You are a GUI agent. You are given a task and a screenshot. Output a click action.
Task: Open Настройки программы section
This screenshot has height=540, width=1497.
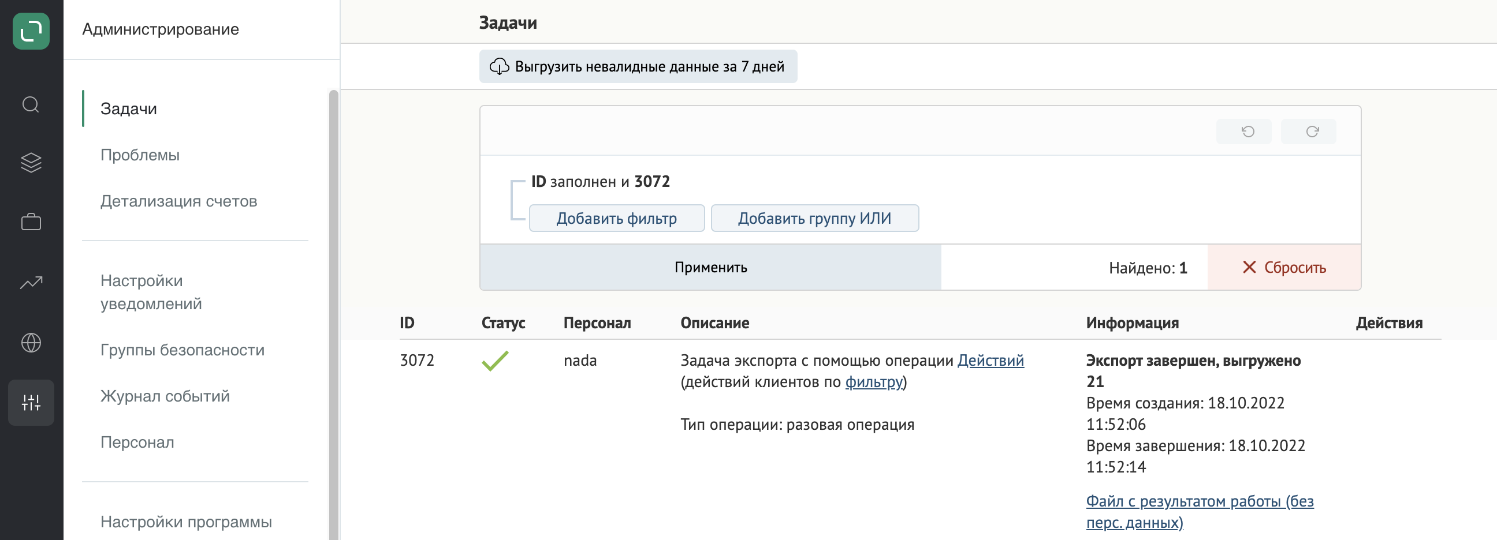(x=186, y=522)
